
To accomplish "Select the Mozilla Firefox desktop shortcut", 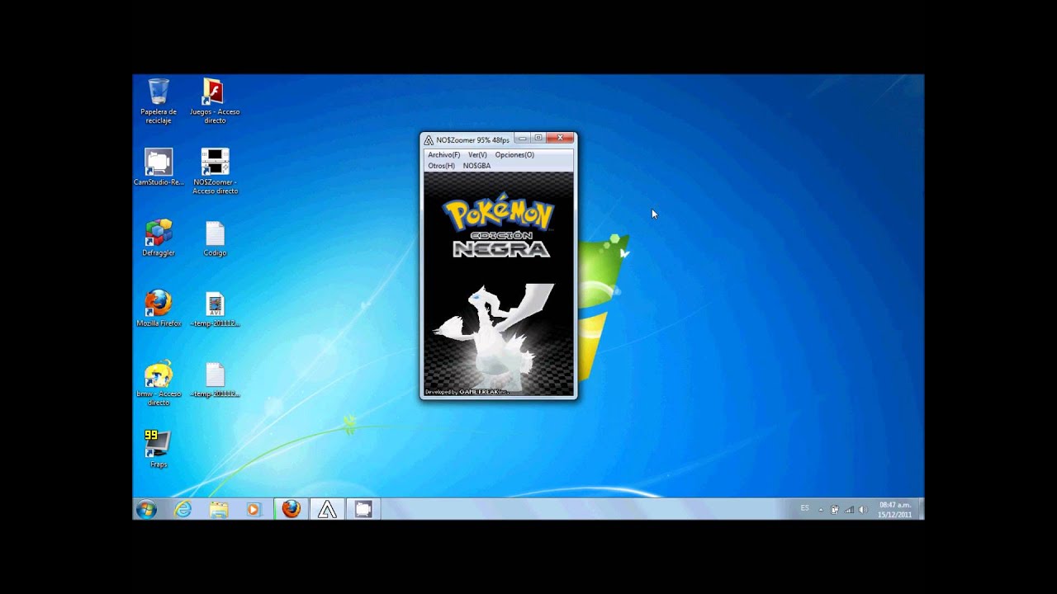I will (x=159, y=309).
